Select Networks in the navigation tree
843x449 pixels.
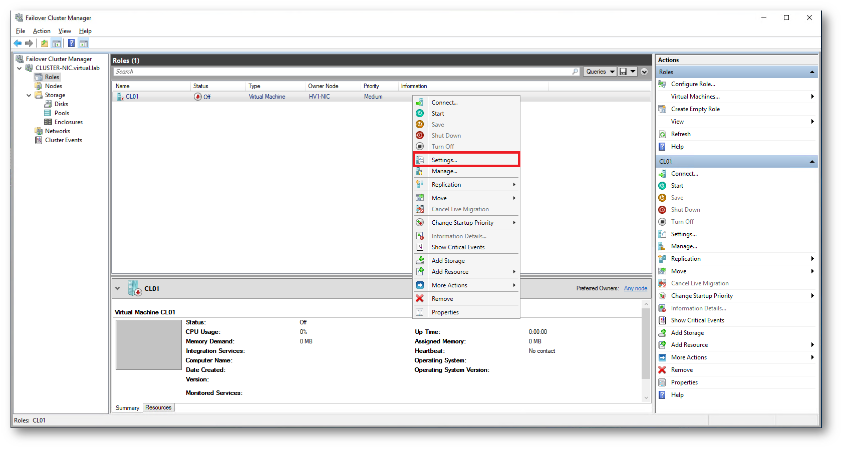58,131
